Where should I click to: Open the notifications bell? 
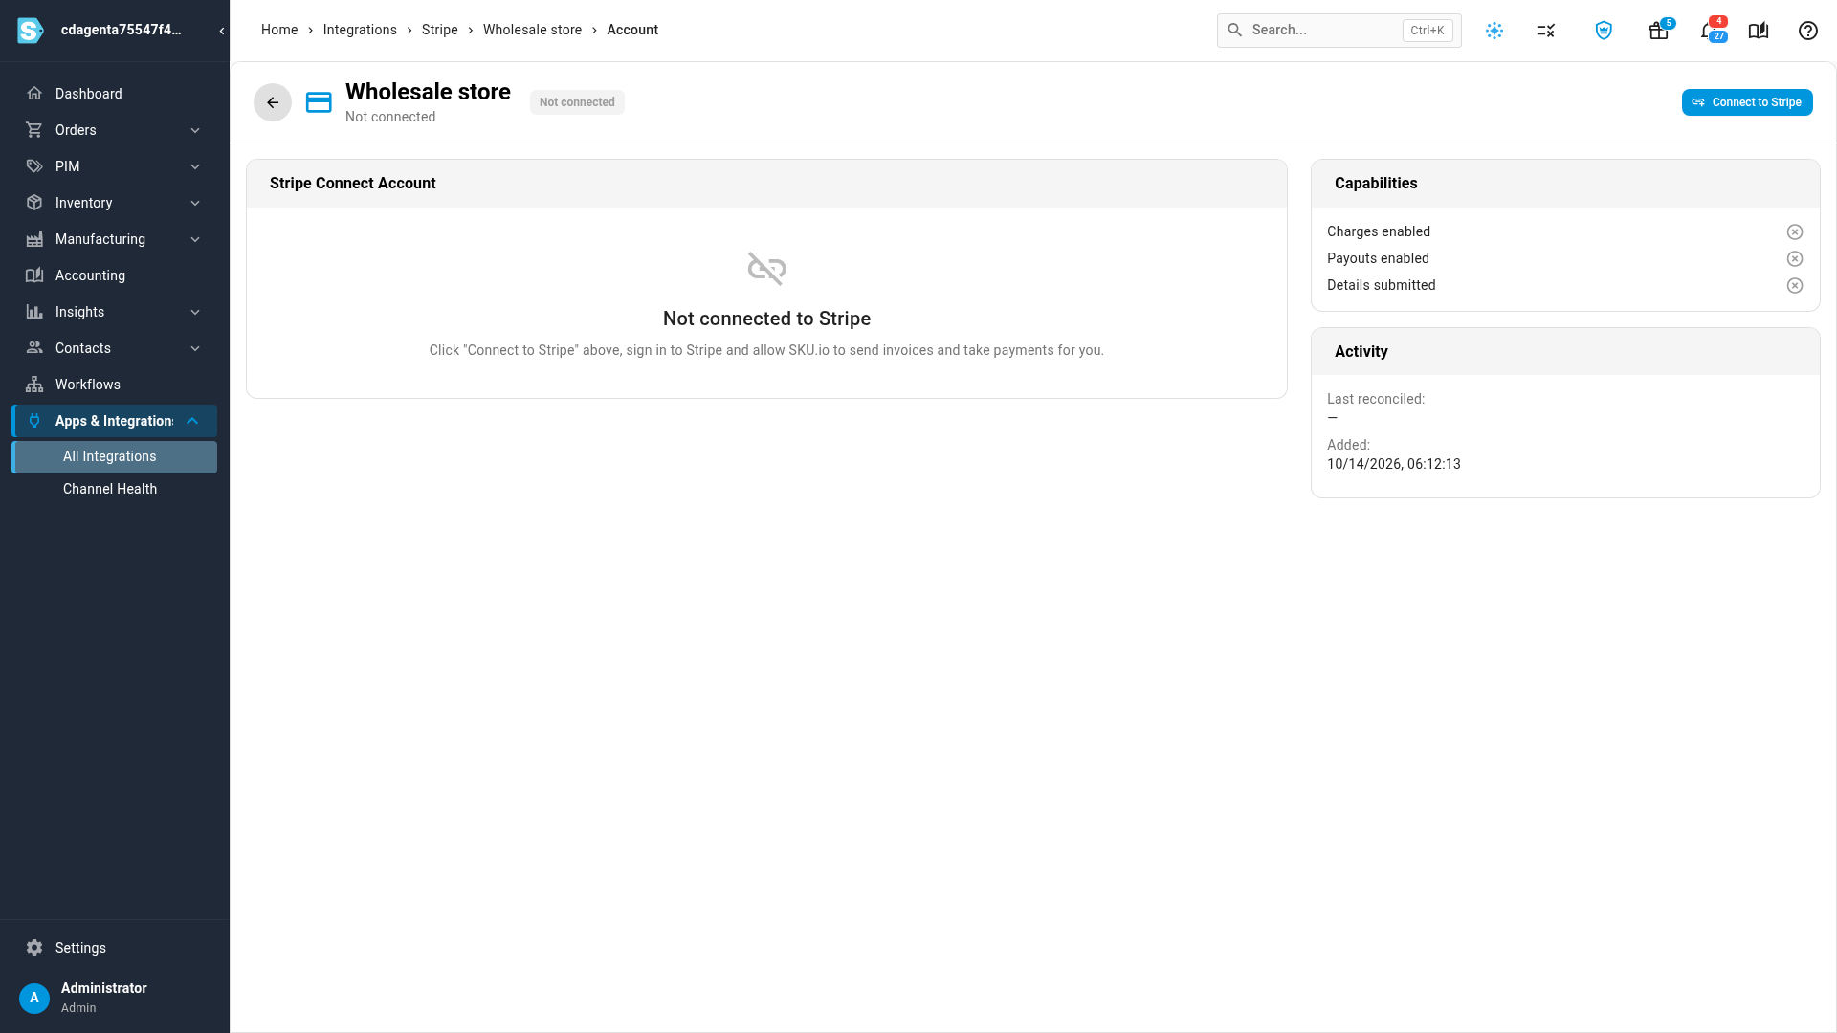coord(1711,31)
